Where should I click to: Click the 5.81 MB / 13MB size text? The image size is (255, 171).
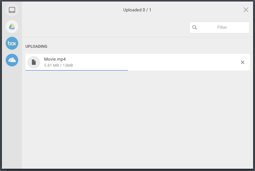58,65
